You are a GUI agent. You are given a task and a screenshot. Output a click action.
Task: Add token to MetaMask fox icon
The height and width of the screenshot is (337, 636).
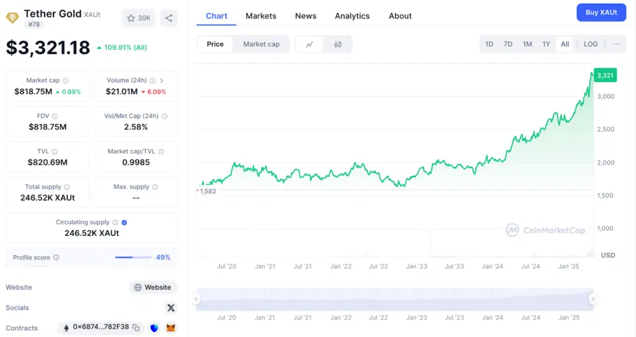[x=171, y=328]
